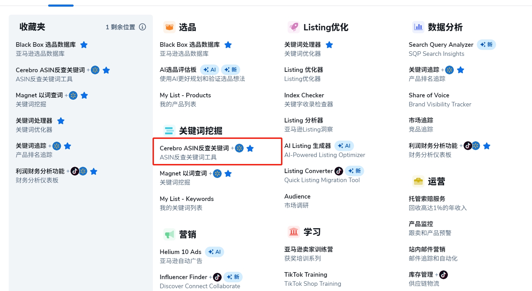Unfavorite 利润财务分析功能 star in 收藏夹 panel
Viewport: 532px width, 291px height.
click(x=94, y=171)
